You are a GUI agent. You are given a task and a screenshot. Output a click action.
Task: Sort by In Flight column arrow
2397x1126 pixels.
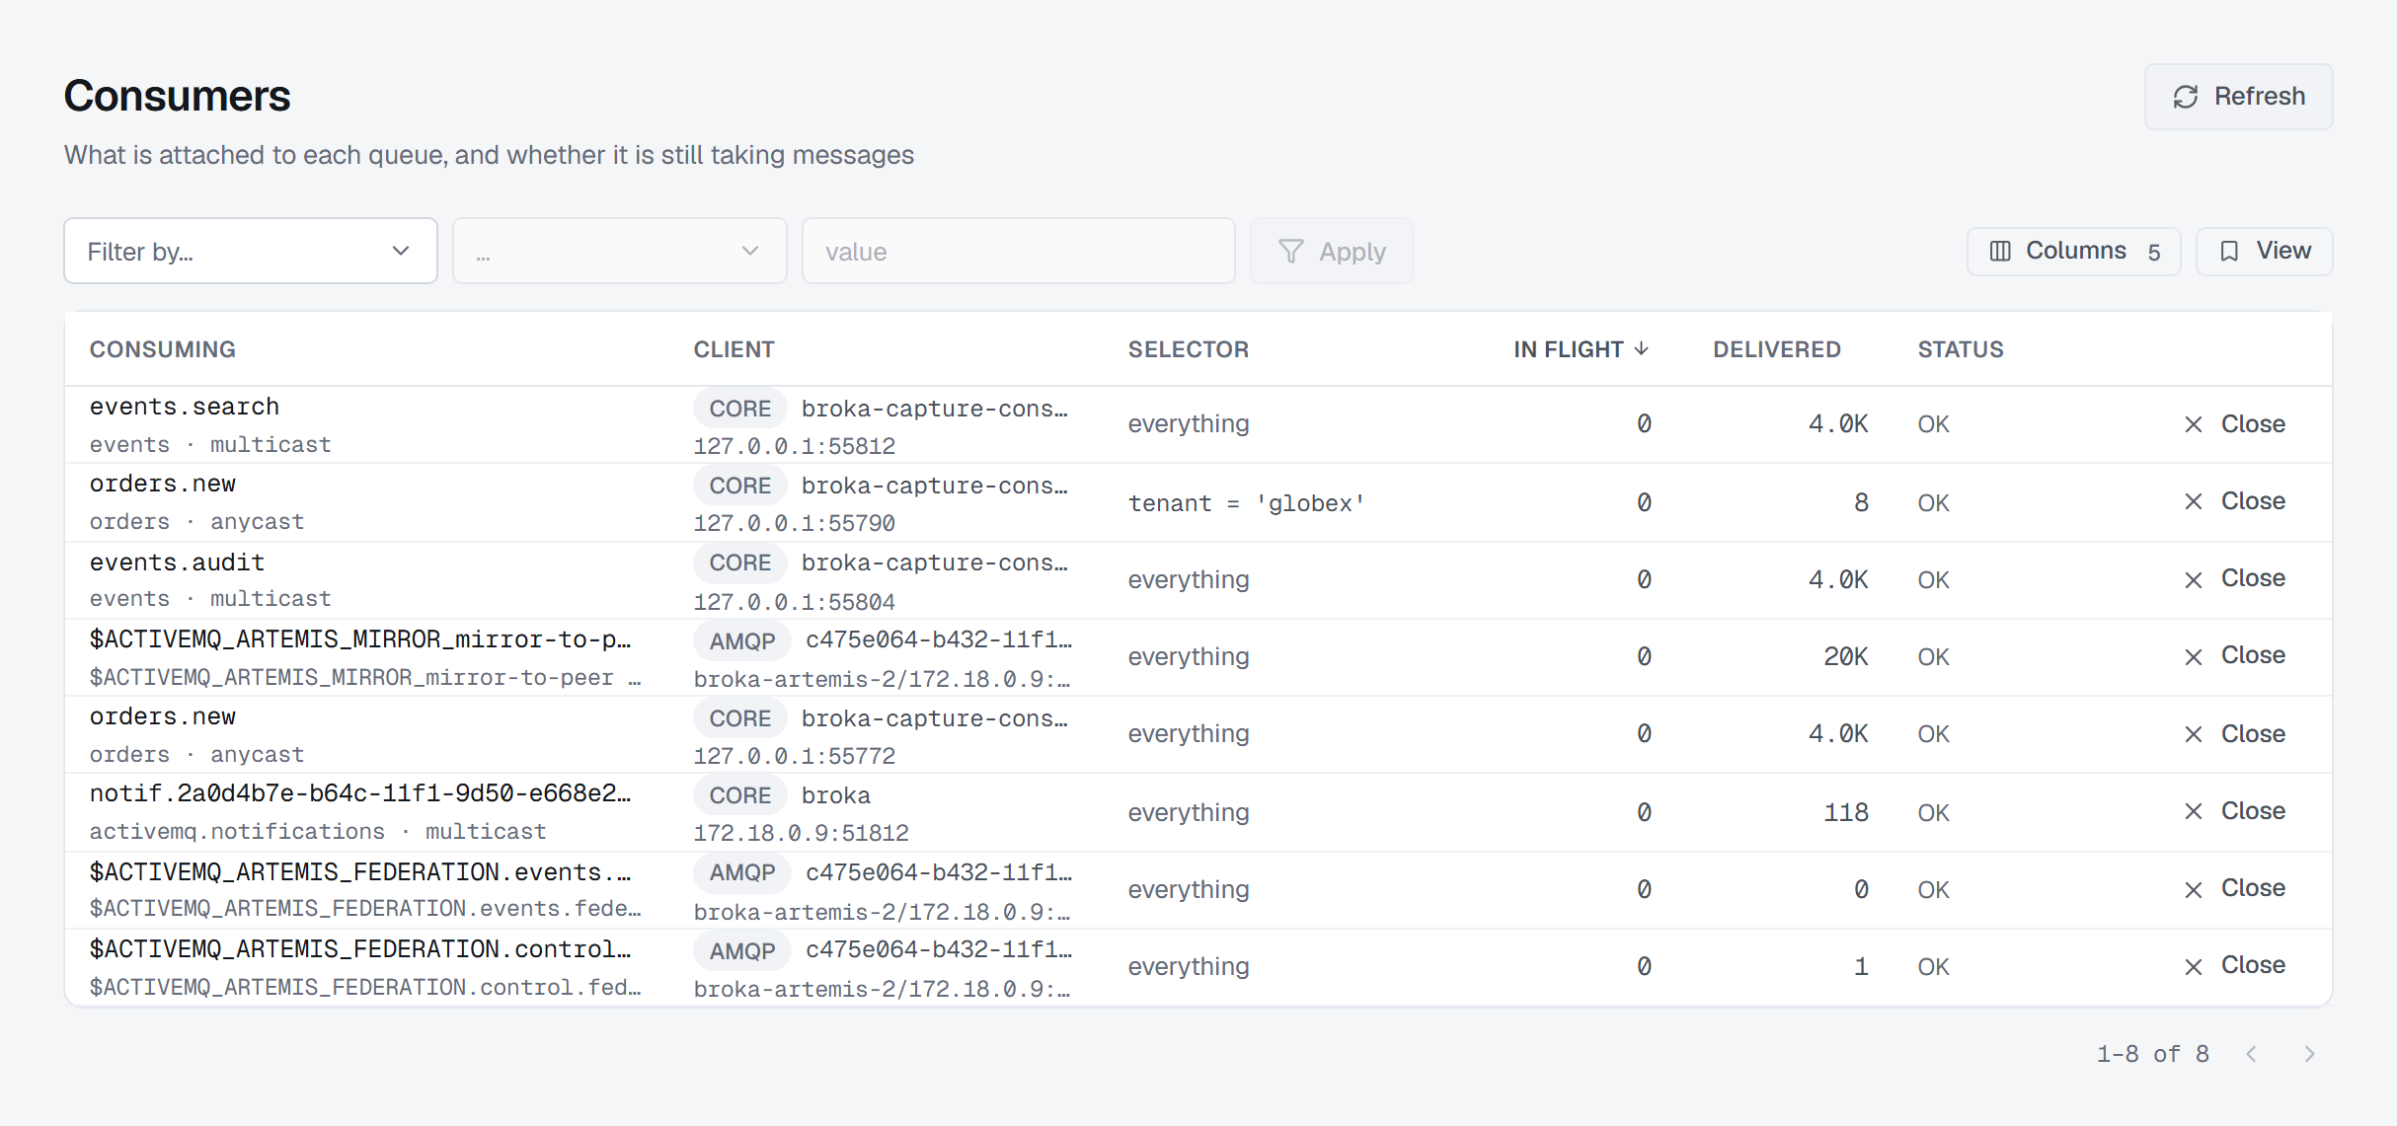click(1642, 348)
